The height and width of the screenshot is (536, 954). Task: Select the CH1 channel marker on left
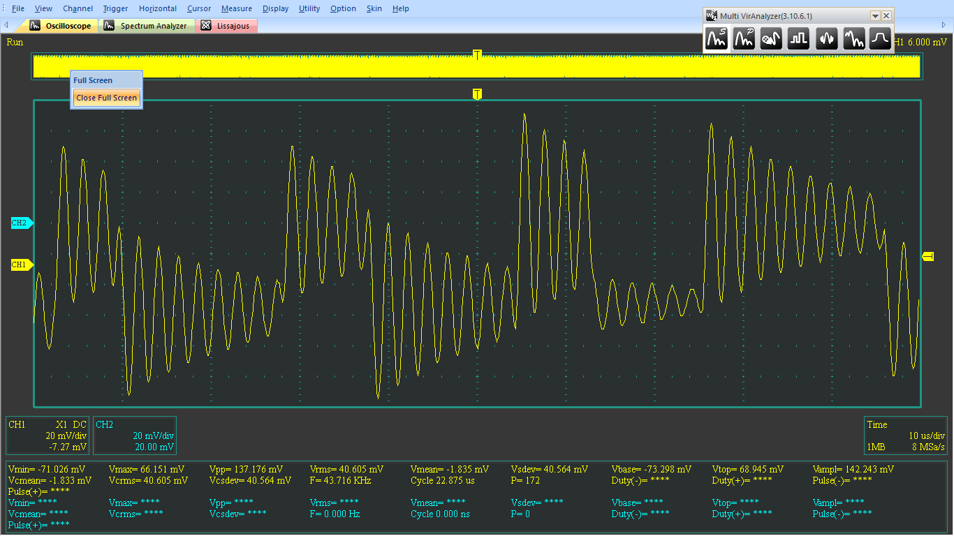(x=21, y=265)
